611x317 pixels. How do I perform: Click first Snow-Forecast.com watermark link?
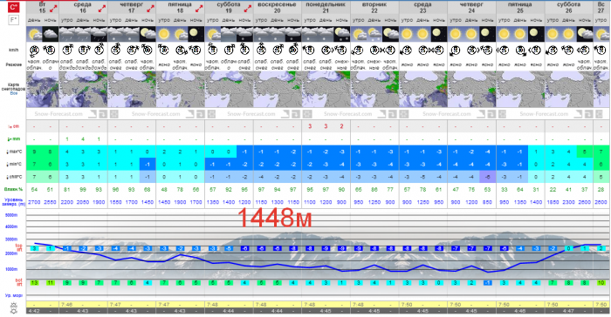point(58,114)
